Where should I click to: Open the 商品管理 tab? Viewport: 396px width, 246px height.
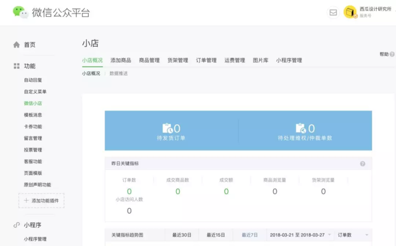coord(149,60)
